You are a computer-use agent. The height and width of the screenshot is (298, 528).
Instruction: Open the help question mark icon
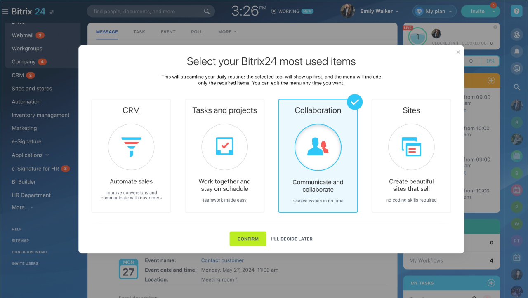(x=516, y=11)
